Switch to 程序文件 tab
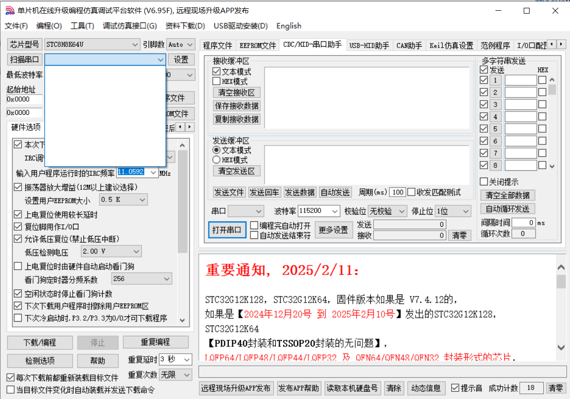The height and width of the screenshot is (399, 570). coord(217,45)
